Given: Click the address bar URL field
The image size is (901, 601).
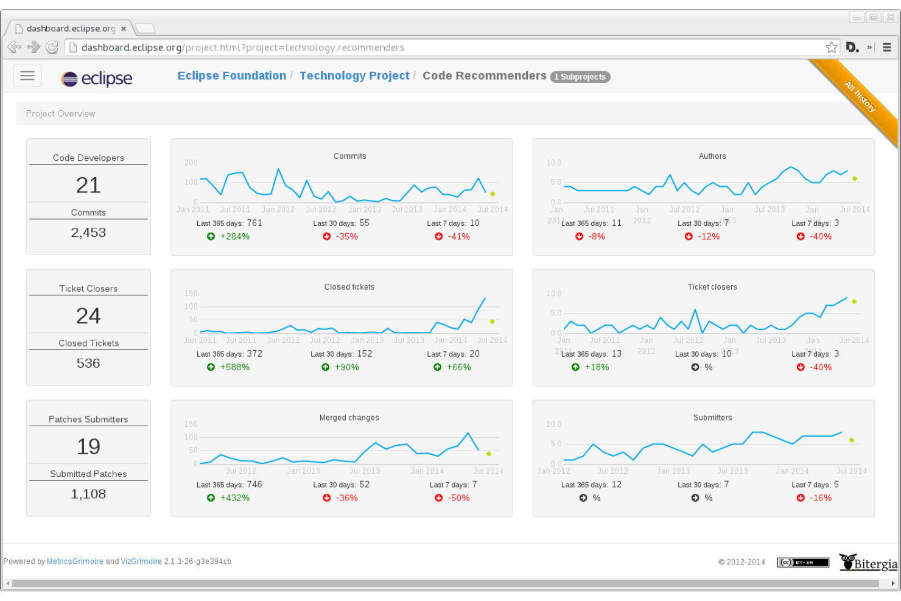Looking at the screenshot, I should coord(426,47).
